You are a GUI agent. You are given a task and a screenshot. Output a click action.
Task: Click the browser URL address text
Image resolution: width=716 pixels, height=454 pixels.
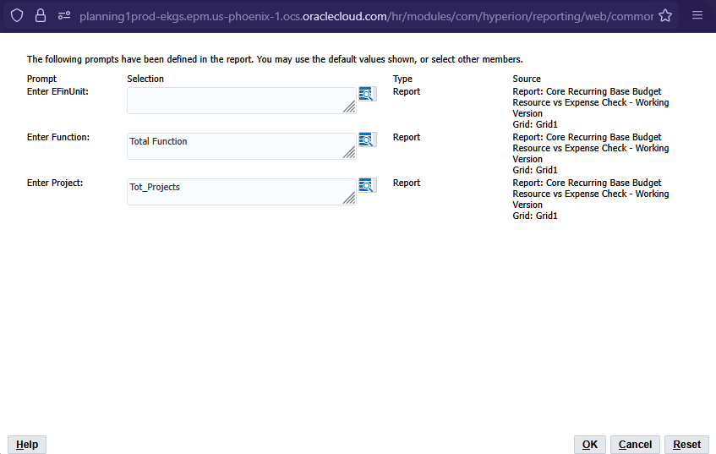[366, 16]
